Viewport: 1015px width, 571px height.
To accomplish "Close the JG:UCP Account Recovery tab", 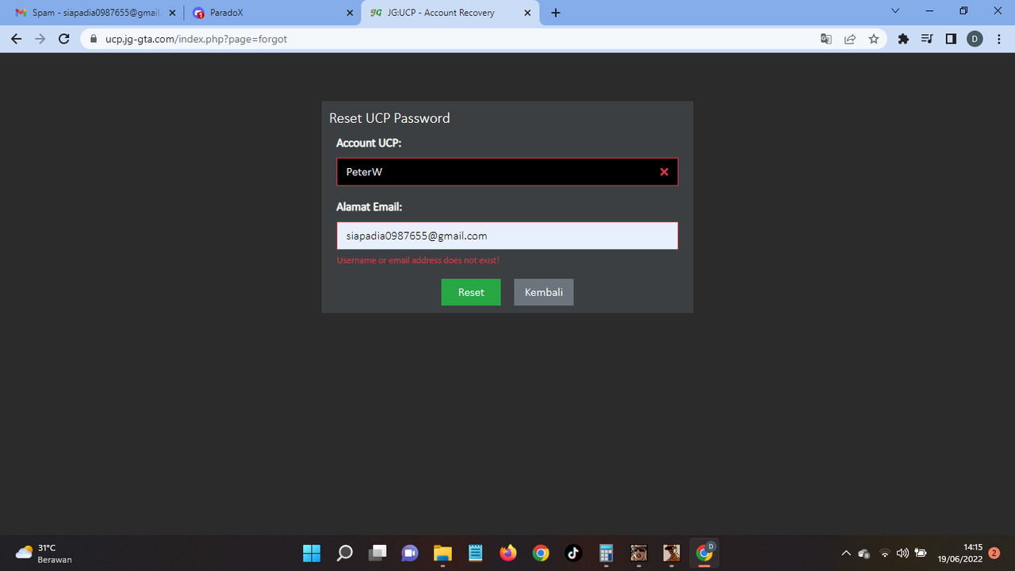I will tap(528, 13).
